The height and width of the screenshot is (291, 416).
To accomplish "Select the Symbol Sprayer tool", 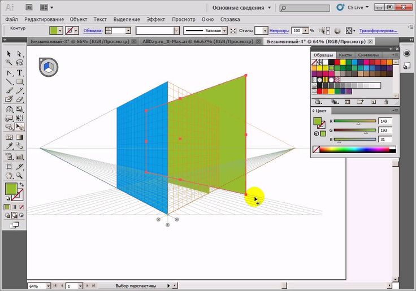I will click(x=8, y=157).
